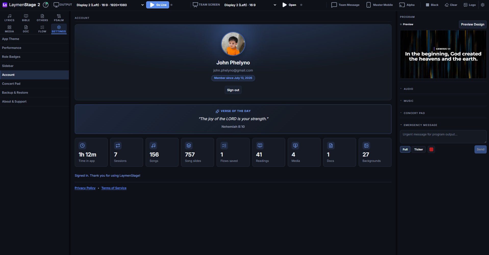Screen dimensions: 489x255
Task: Click the john.phelyno@gmail.com email text
Action: tap(233, 70)
